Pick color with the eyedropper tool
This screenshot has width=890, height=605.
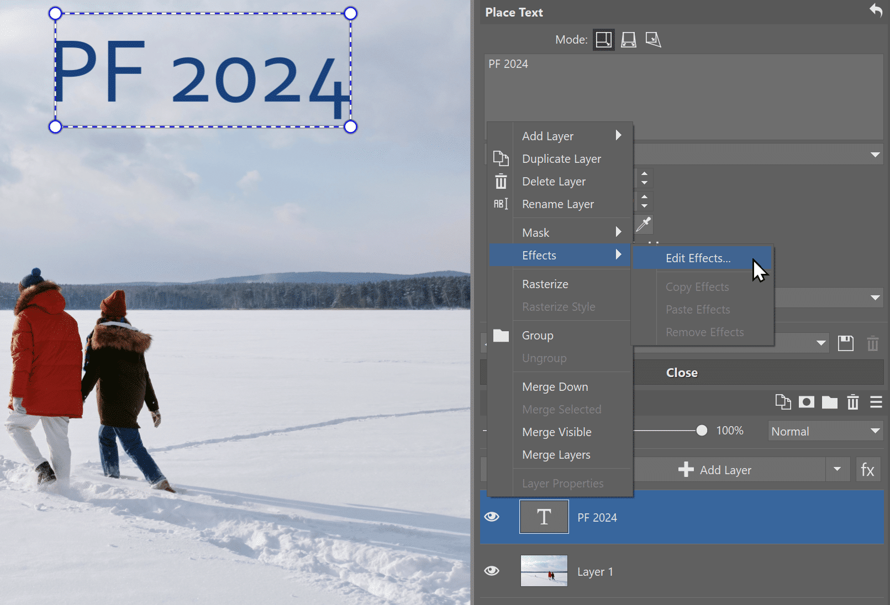pos(644,224)
